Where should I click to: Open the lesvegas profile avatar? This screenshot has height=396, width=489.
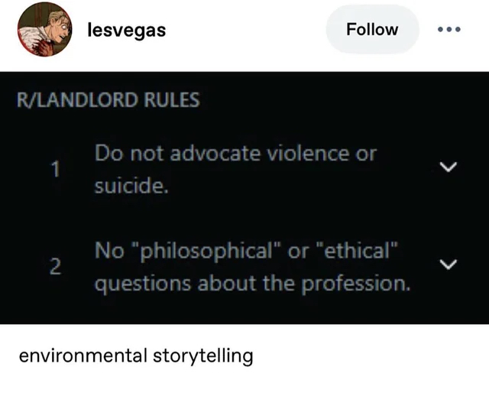45,31
